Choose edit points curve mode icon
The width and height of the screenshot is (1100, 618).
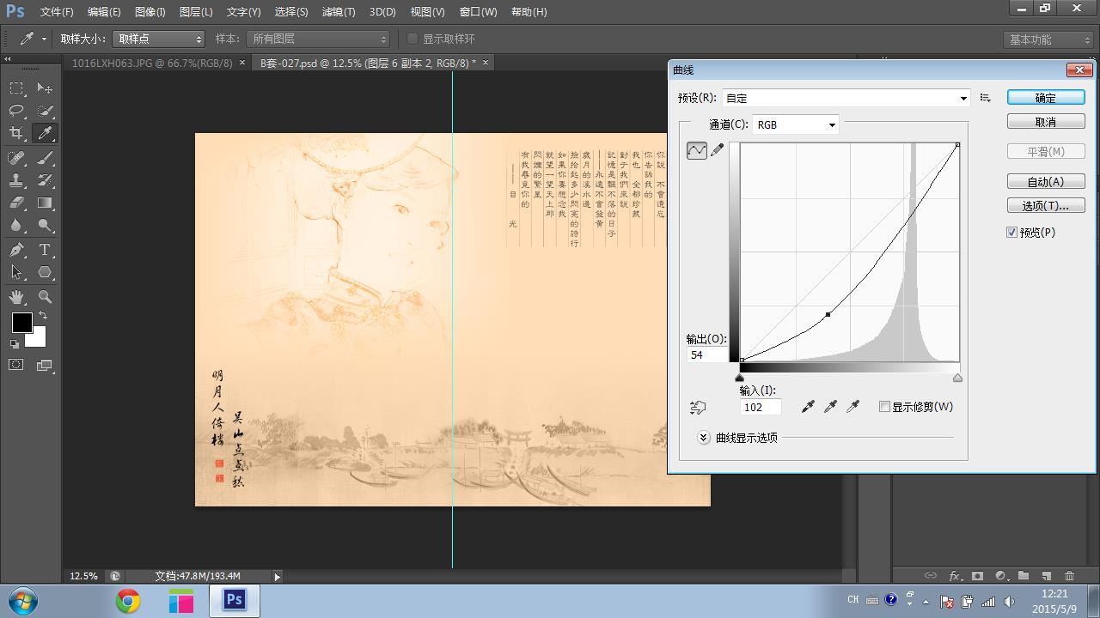pyautogui.click(x=697, y=150)
